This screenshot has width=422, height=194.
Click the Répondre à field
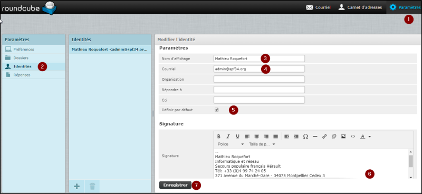point(259,90)
